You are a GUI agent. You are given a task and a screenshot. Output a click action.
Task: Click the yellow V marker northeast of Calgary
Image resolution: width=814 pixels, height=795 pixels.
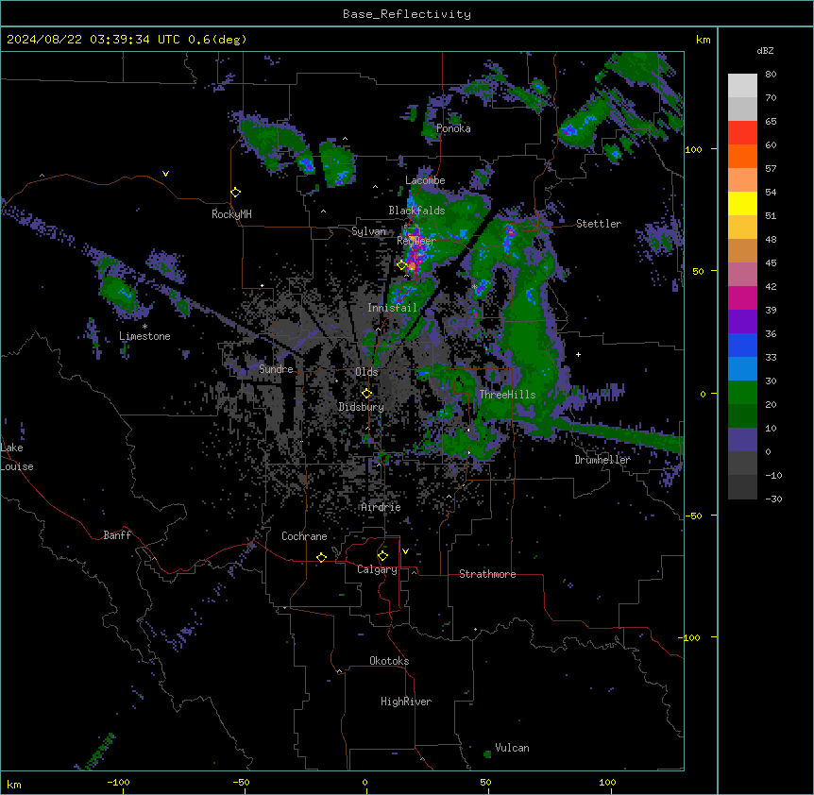[x=405, y=551]
